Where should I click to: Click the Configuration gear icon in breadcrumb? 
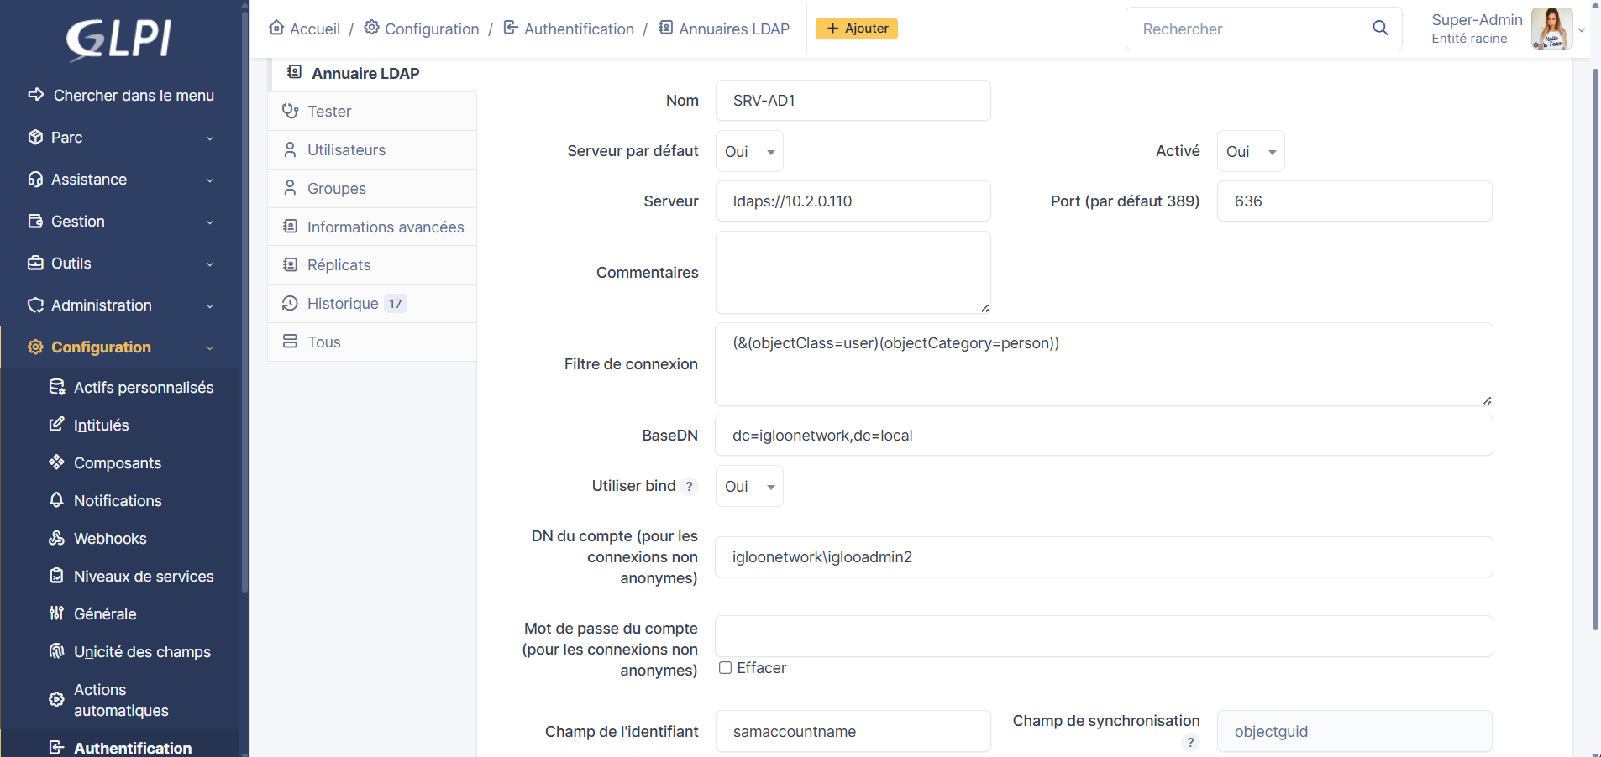(x=371, y=28)
